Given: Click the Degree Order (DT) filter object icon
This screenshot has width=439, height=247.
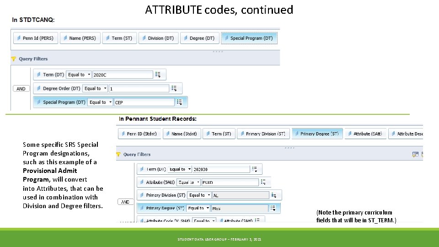Looking at the screenshot, I should (x=38, y=88).
